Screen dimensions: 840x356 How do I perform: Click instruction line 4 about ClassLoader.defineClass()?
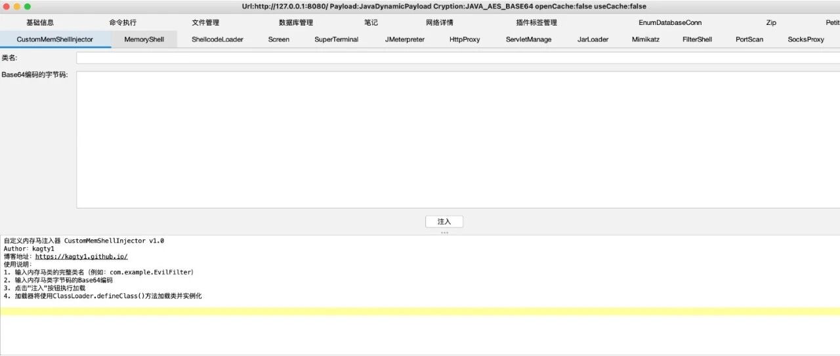point(102,296)
